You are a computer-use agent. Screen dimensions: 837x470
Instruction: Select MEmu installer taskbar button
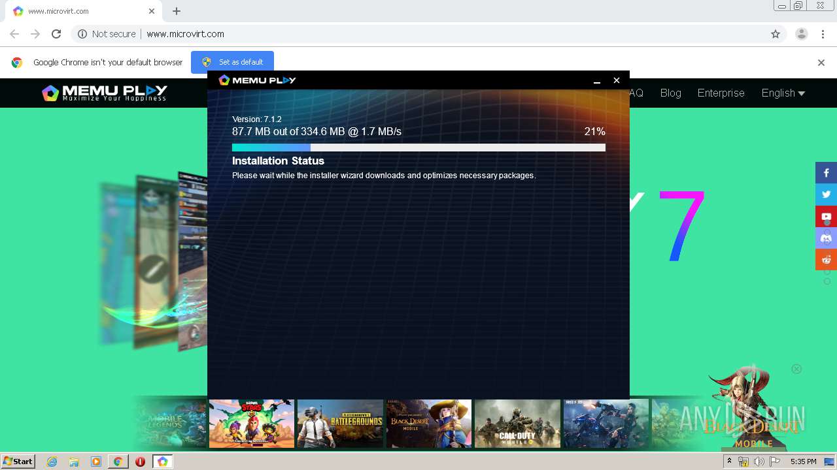[162, 462]
